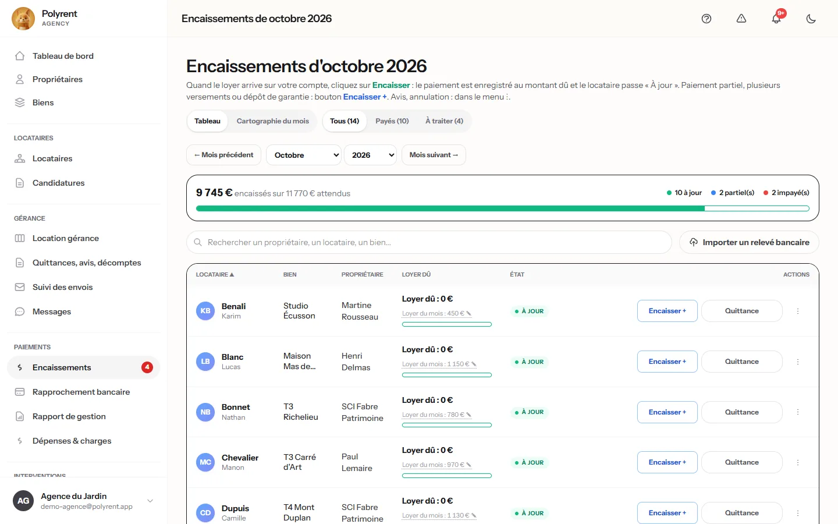838x524 pixels.
Task: Show the Tous (14) filter
Action: coord(345,121)
